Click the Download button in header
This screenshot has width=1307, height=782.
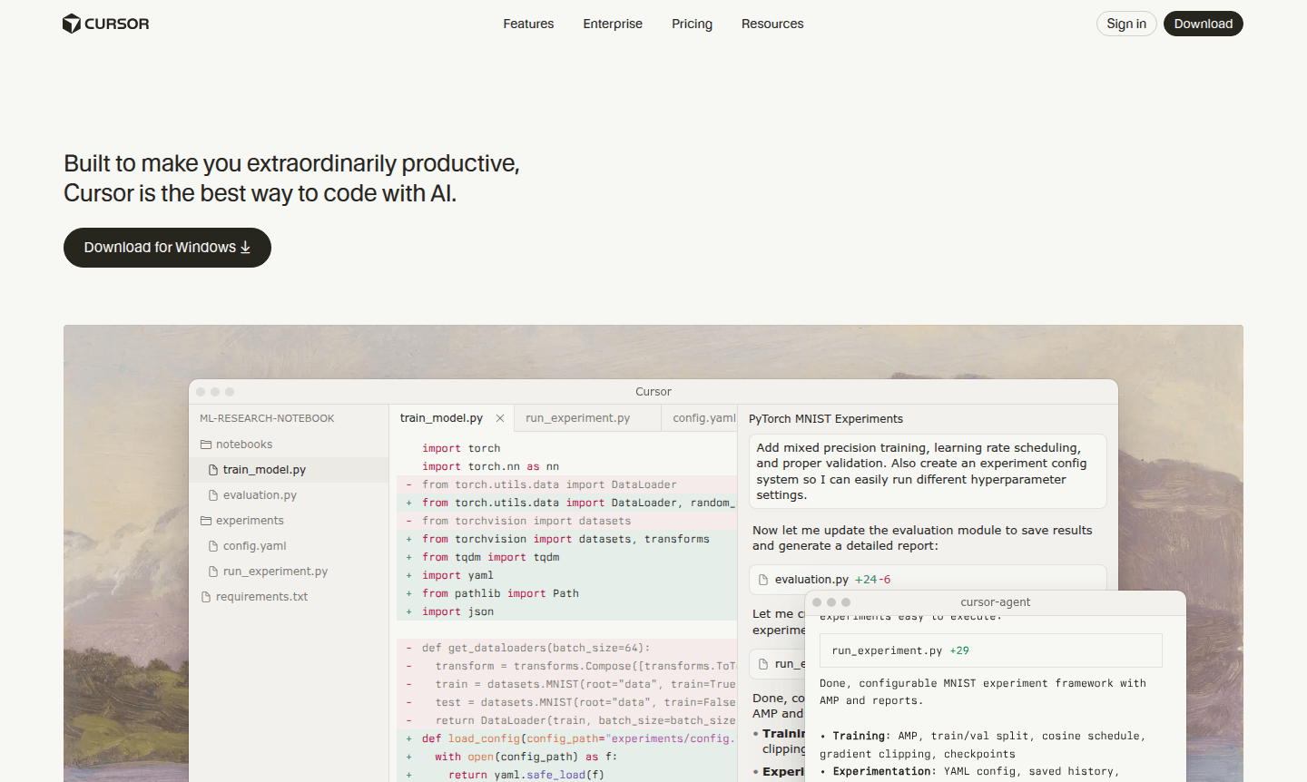[x=1203, y=24]
